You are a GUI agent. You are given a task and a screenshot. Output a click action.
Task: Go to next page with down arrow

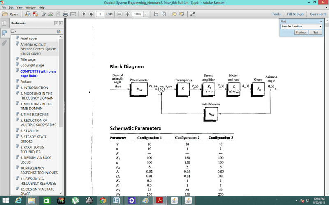click(x=91, y=14)
